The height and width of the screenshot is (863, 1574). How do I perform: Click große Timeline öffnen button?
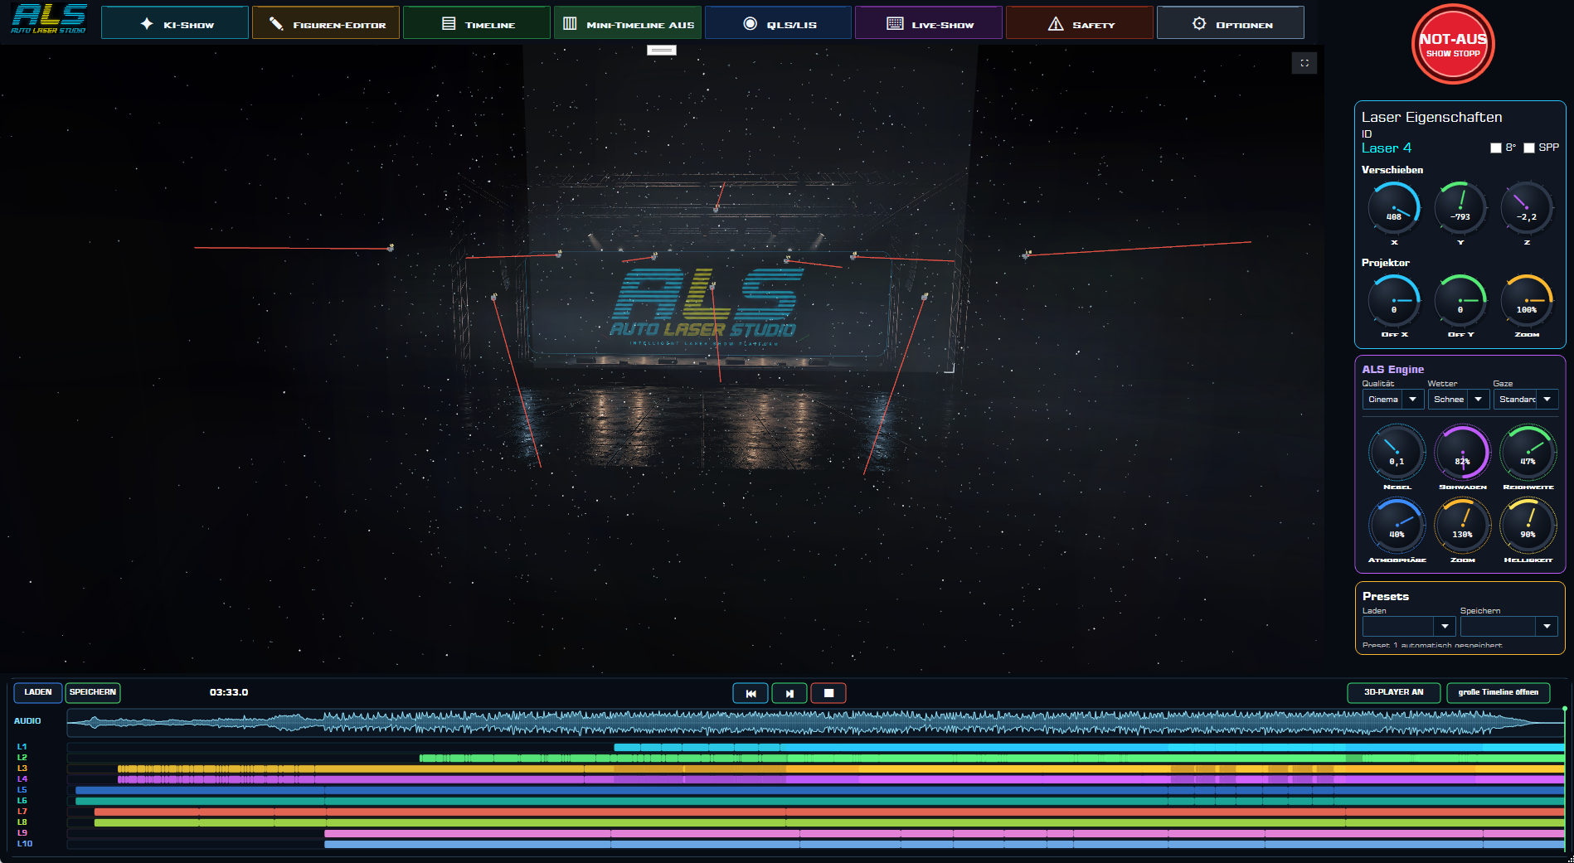tap(1499, 692)
